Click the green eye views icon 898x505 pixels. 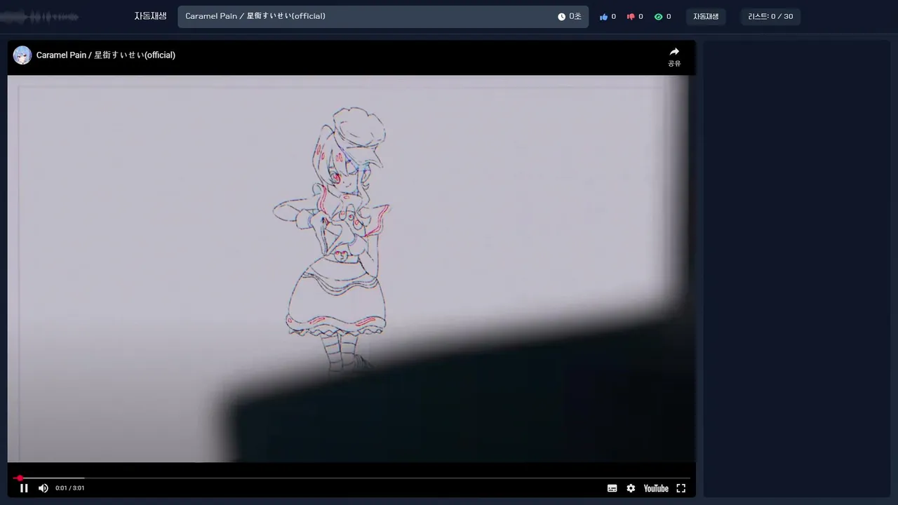coord(658,17)
